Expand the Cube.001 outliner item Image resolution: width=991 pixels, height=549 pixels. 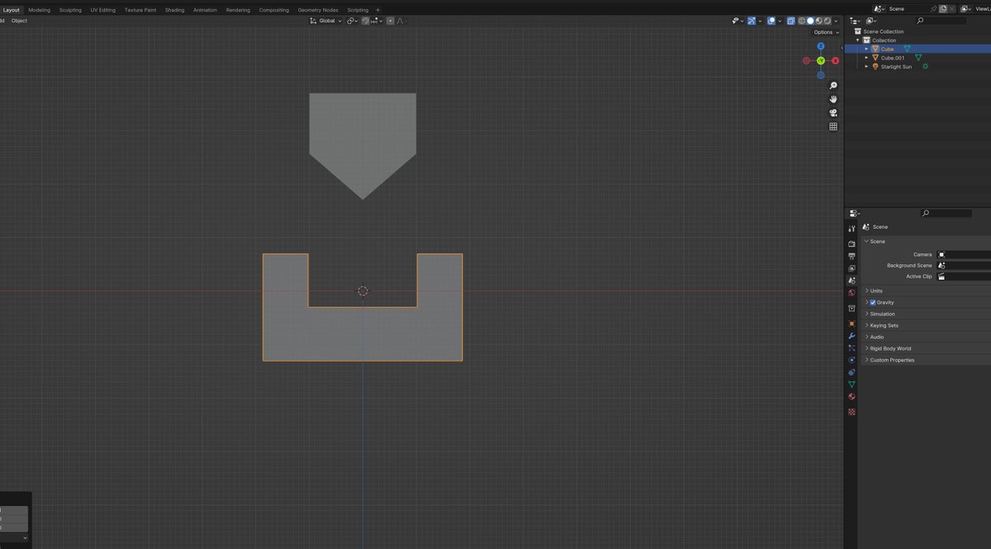(866, 58)
